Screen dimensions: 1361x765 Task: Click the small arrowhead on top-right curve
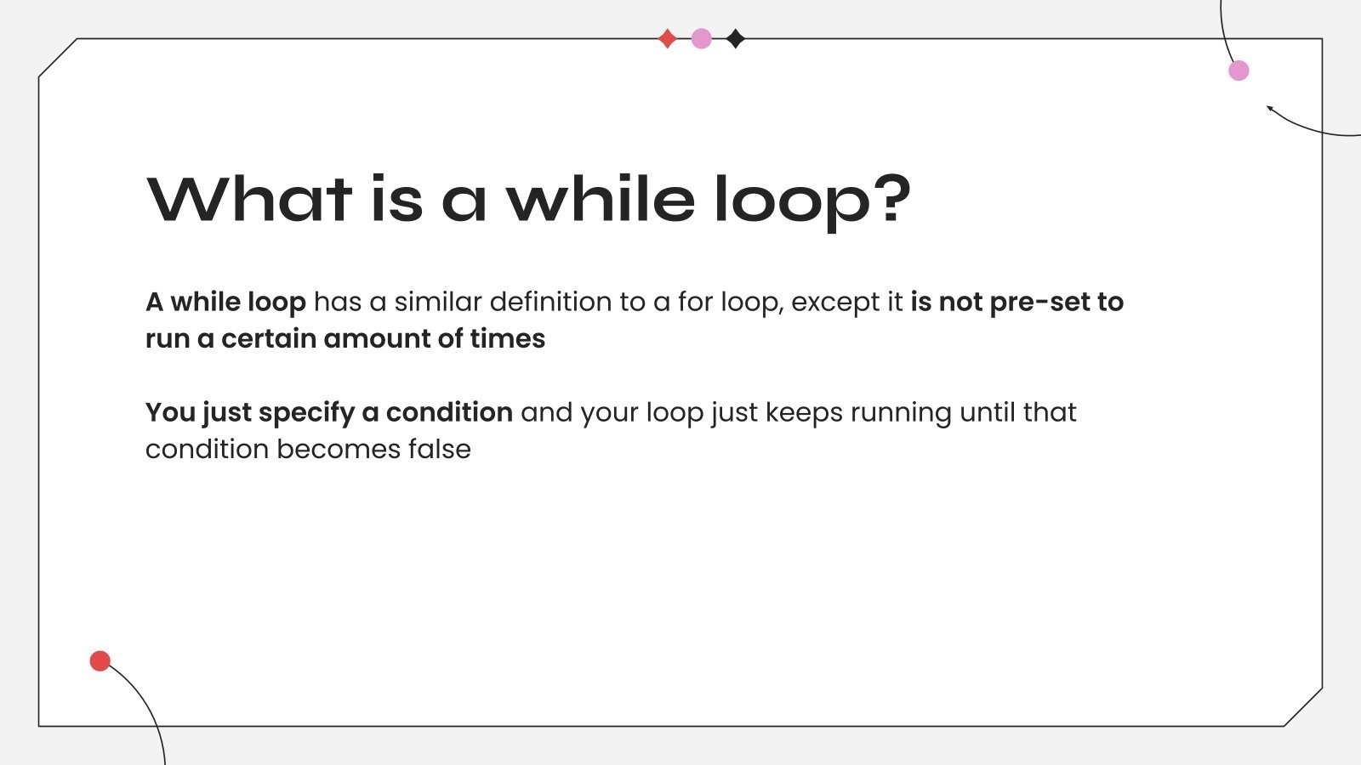(1270, 108)
